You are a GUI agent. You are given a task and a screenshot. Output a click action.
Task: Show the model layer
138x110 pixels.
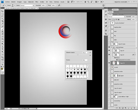tap(109, 67)
